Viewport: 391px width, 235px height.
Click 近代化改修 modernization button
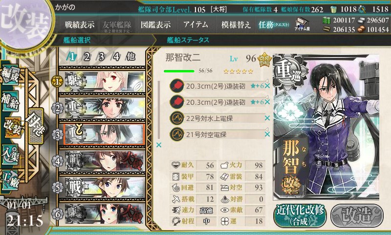coord(300,216)
